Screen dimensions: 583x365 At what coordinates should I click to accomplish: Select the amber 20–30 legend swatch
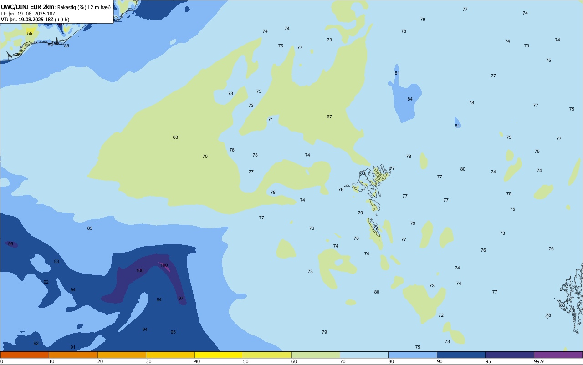(x=122, y=355)
